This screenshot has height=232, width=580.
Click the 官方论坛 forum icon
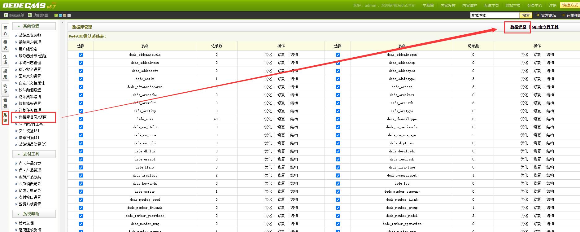point(538,15)
